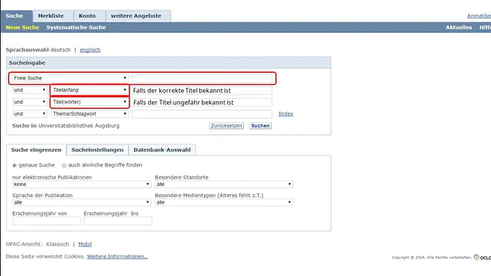Click the Zurücksetzen button
This screenshot has height=276, width=491.
pyautogui.click(x=226, y=126)
